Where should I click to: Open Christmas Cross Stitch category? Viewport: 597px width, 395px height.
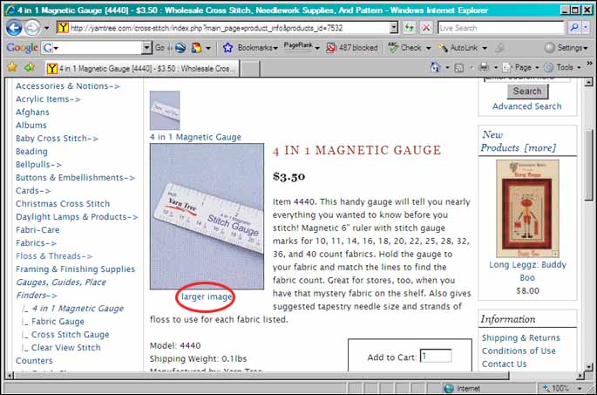pos(63,203)
